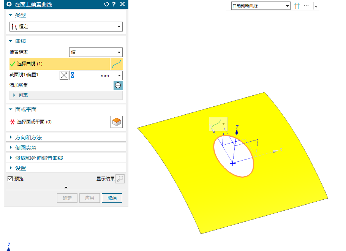Image resolution: width=346 pixels, height=251 pixels.
Task: Reset the dialog with the reset arrow icon
Action: point(106,4)
